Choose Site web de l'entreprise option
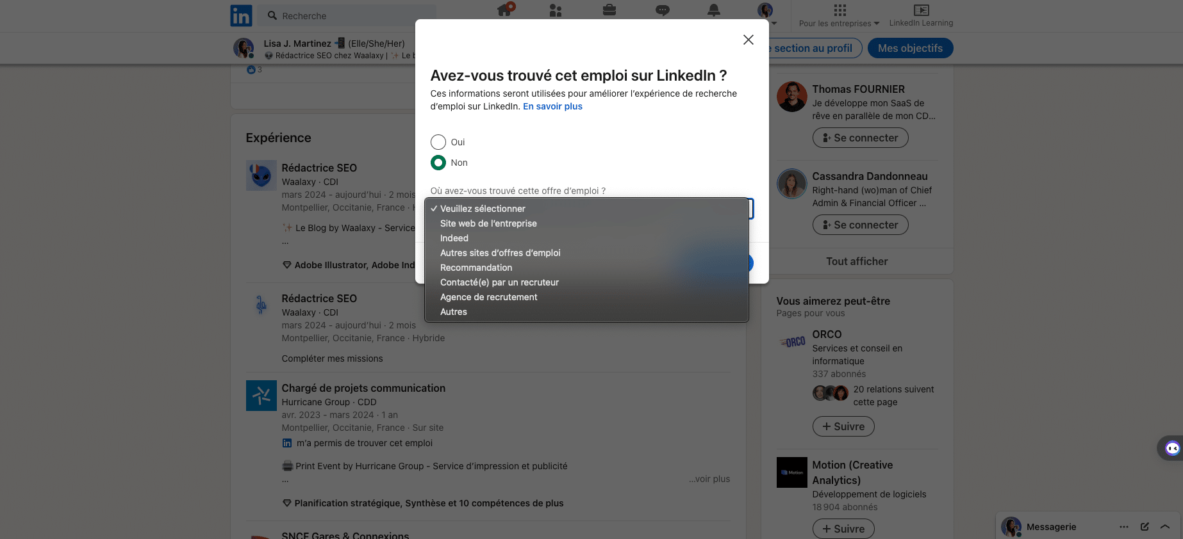This screenshot has width=1183, height=539. pyautogui.click(x=586, y=223)
